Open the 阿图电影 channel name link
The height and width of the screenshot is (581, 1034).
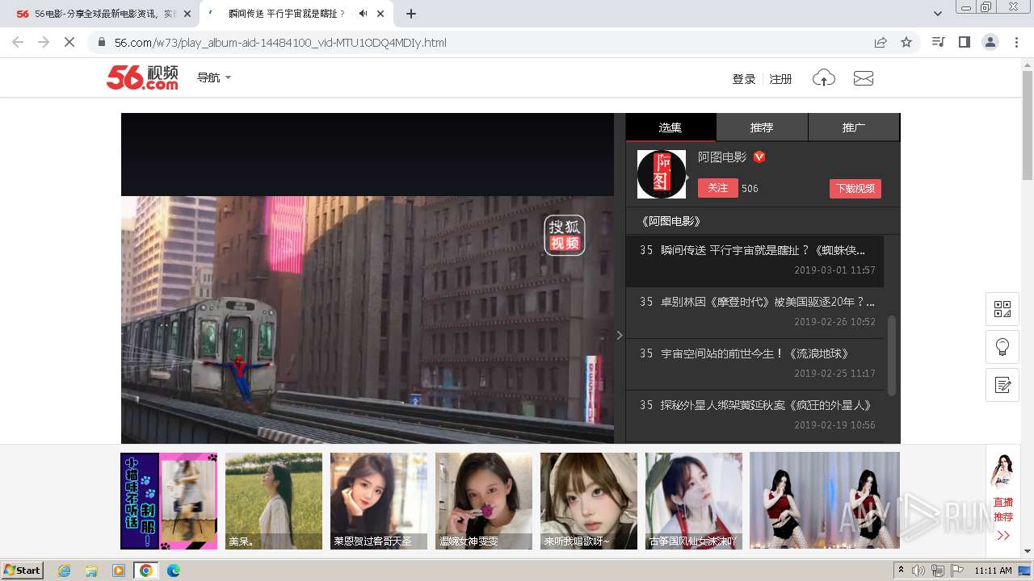coord(722,157)
